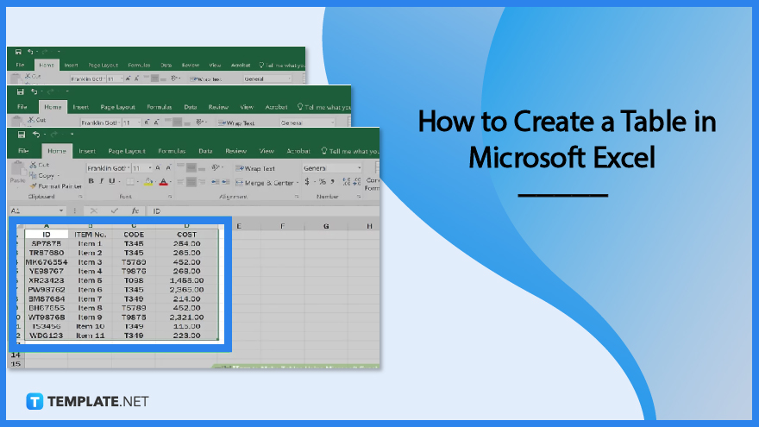The image size is (759, 427).
Task: Increase indent in front Excel window
Action: [226, 182]
